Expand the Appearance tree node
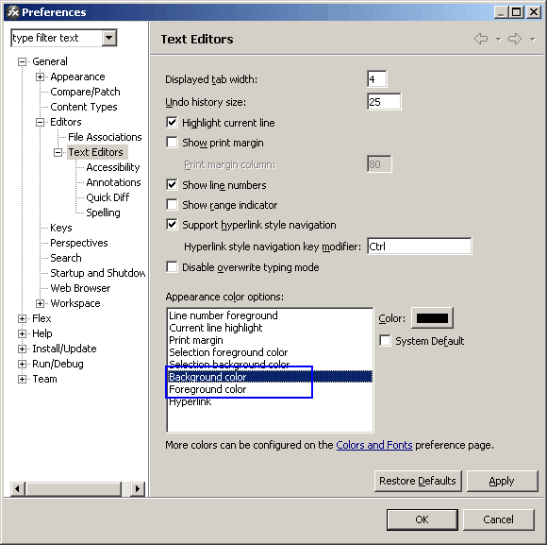The image size is (547, 545). (41, 77)
